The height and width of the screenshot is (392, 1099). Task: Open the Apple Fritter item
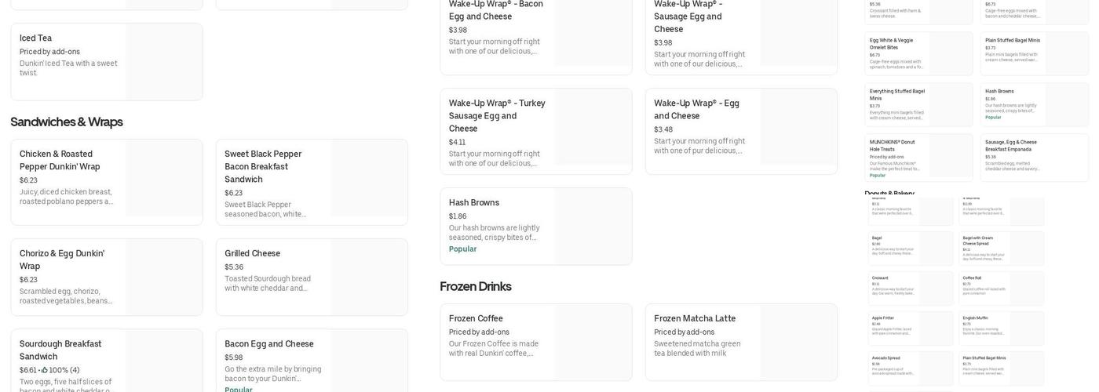pos(910,328)
